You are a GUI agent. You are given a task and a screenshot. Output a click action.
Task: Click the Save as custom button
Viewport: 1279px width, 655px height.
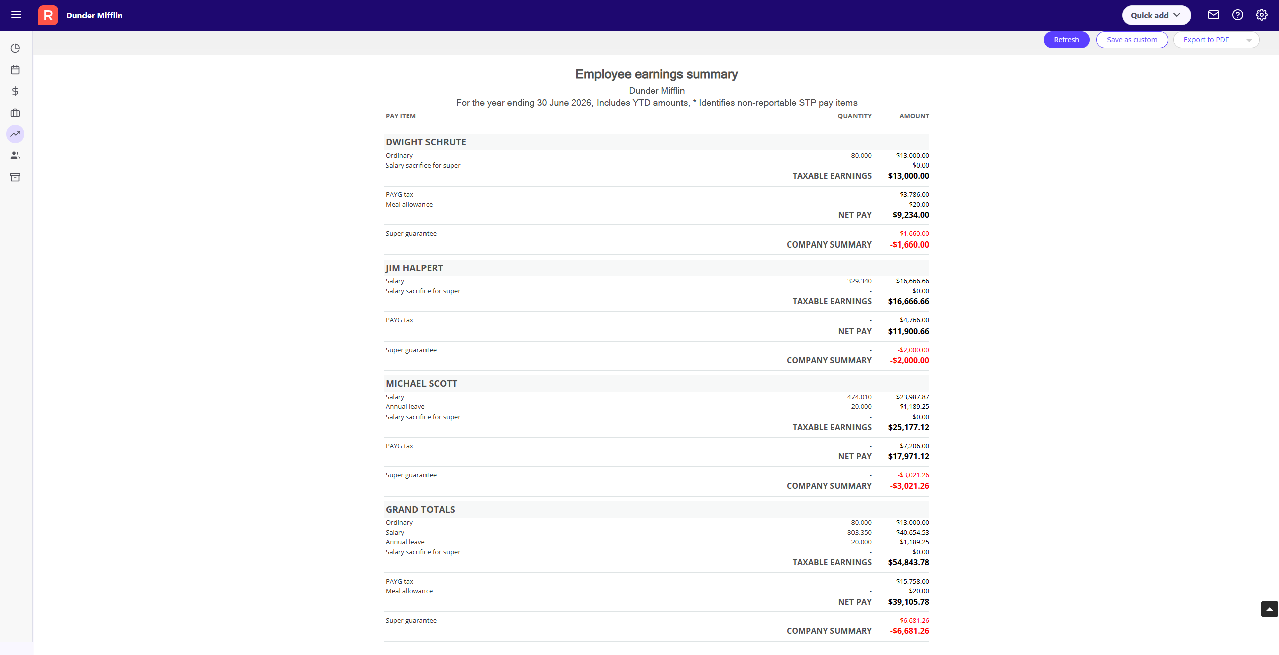1132,40
